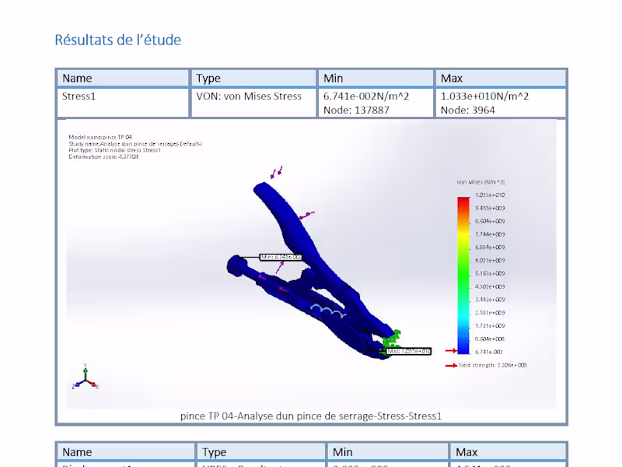Open the "Résultats de l’étude" heading
This screenshot has width=622, height=467.
click(117, 40)
